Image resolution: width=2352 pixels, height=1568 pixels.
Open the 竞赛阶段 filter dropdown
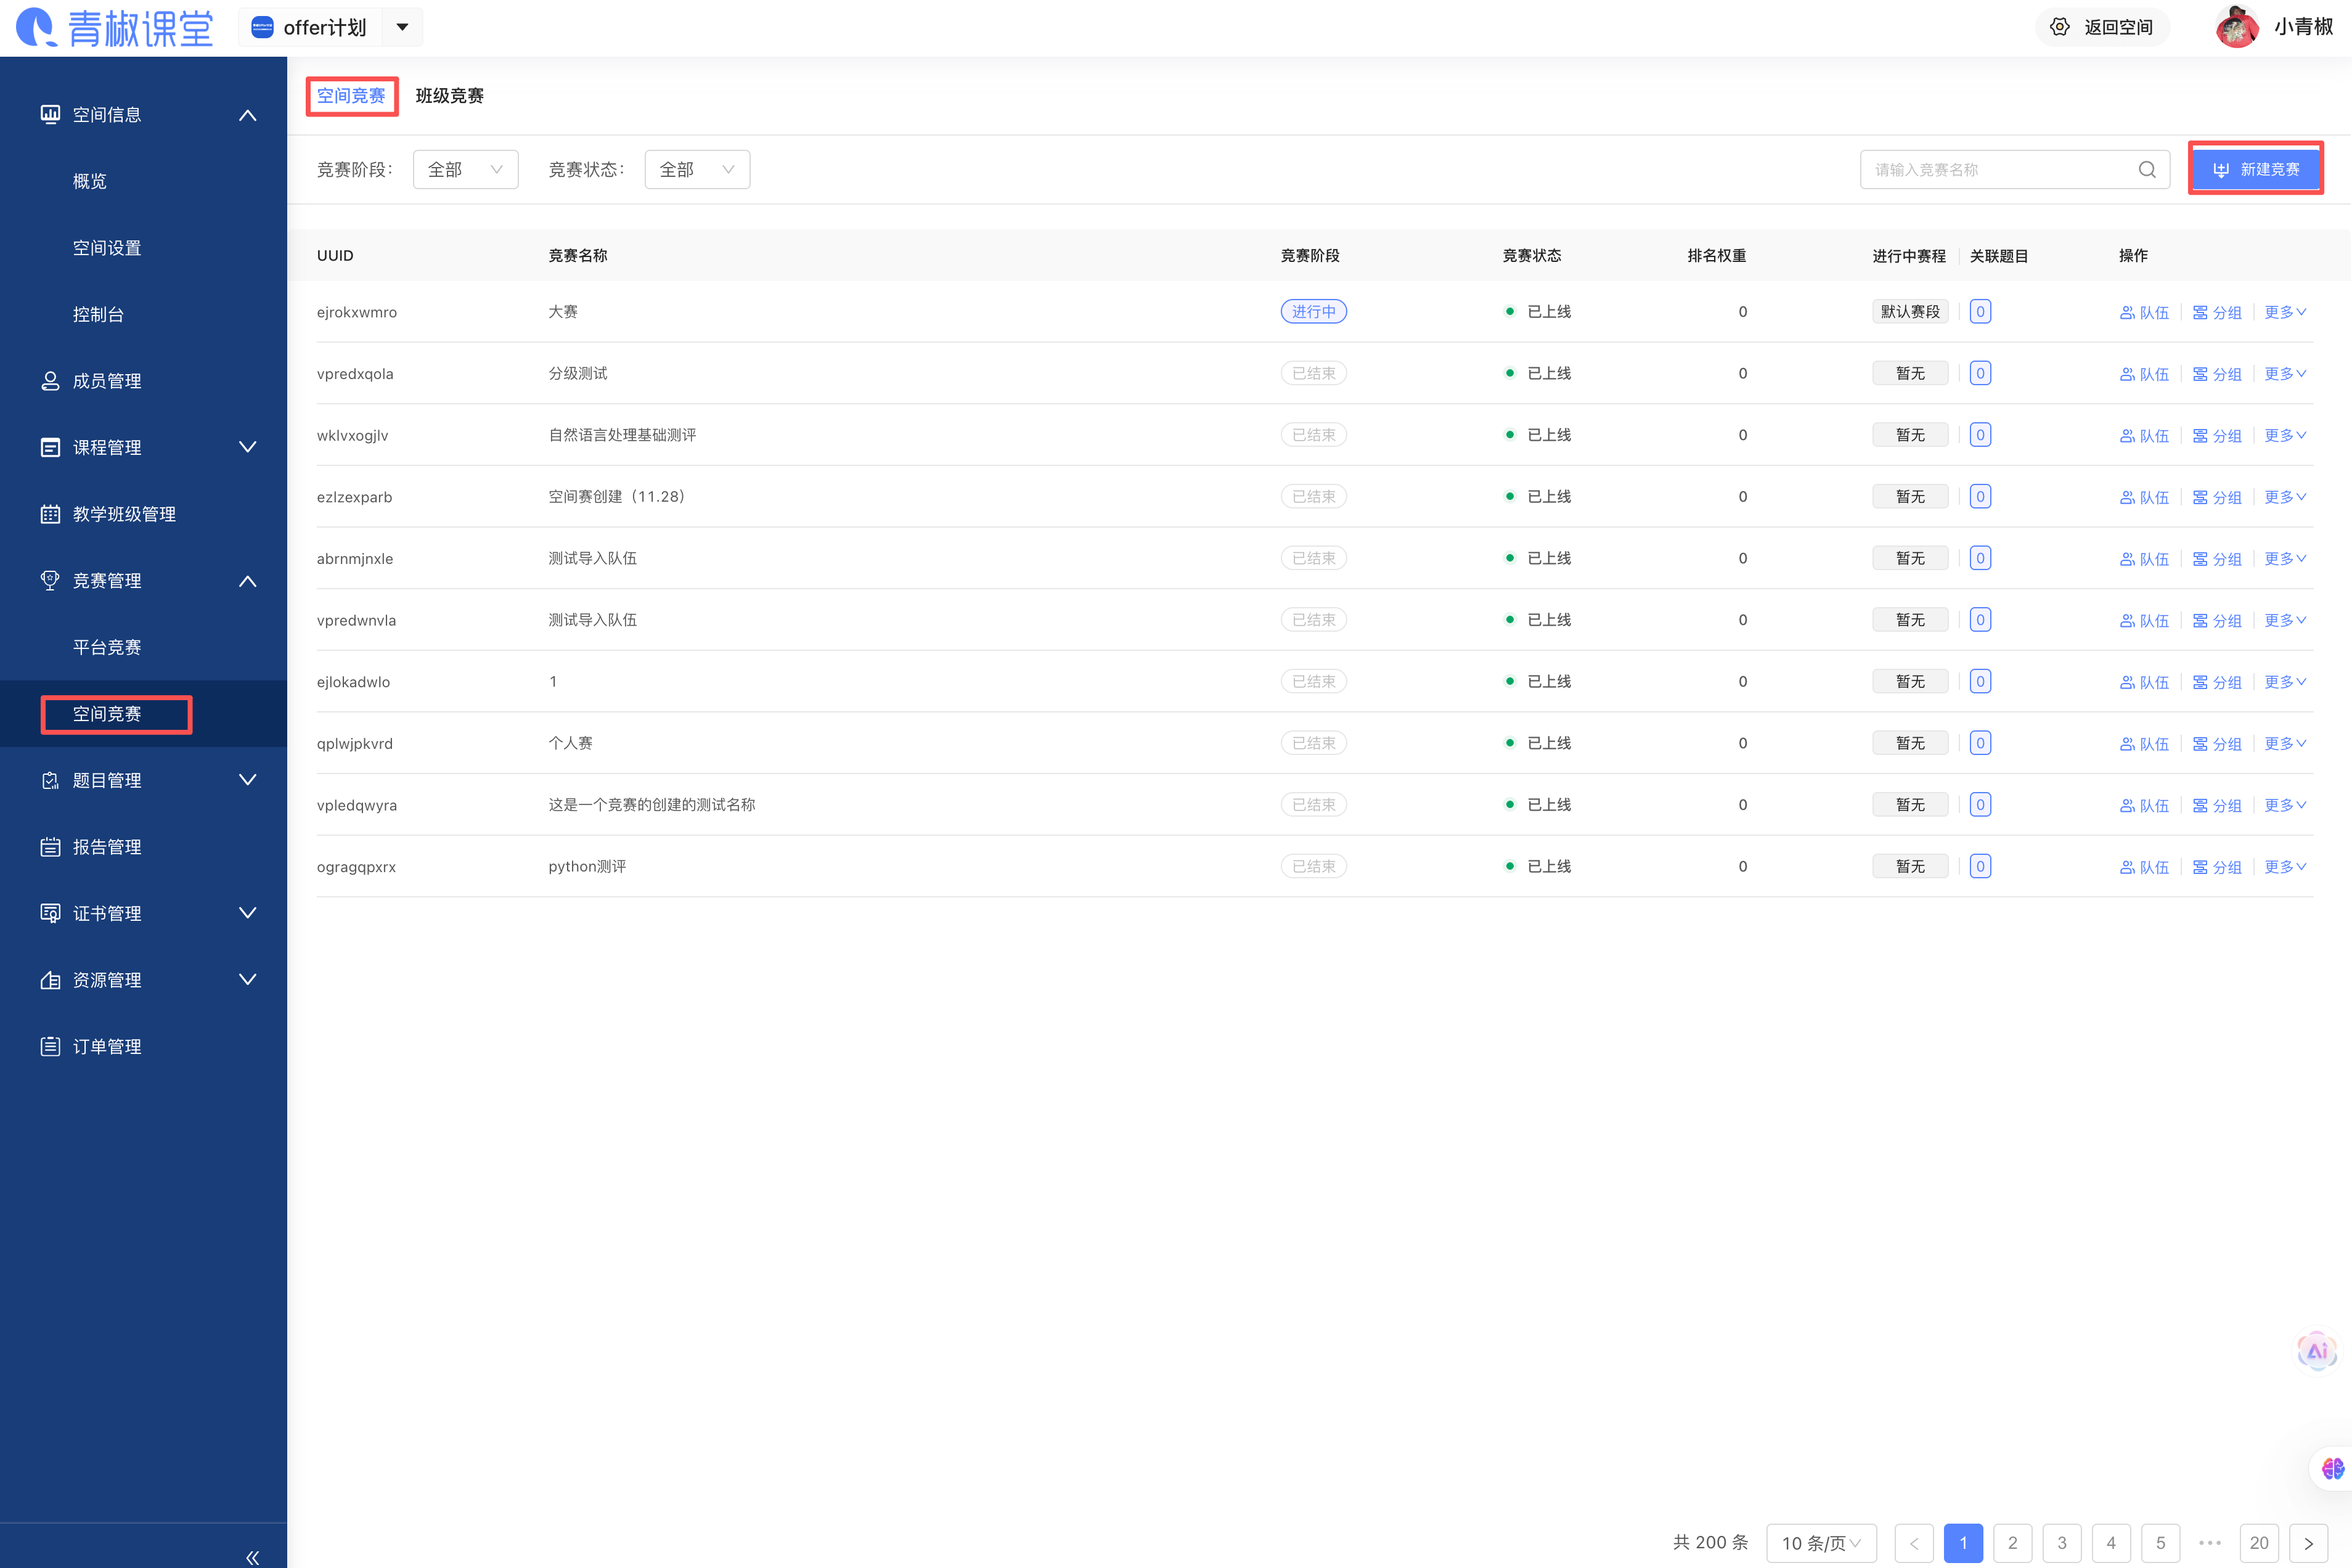click(x=465, y=170)
